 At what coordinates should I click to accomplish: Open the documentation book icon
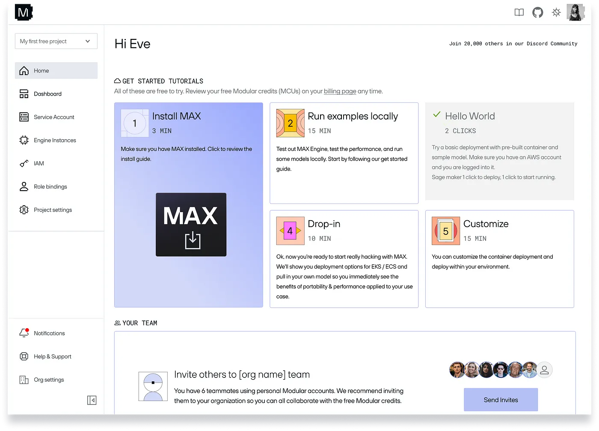coord(519,12)
